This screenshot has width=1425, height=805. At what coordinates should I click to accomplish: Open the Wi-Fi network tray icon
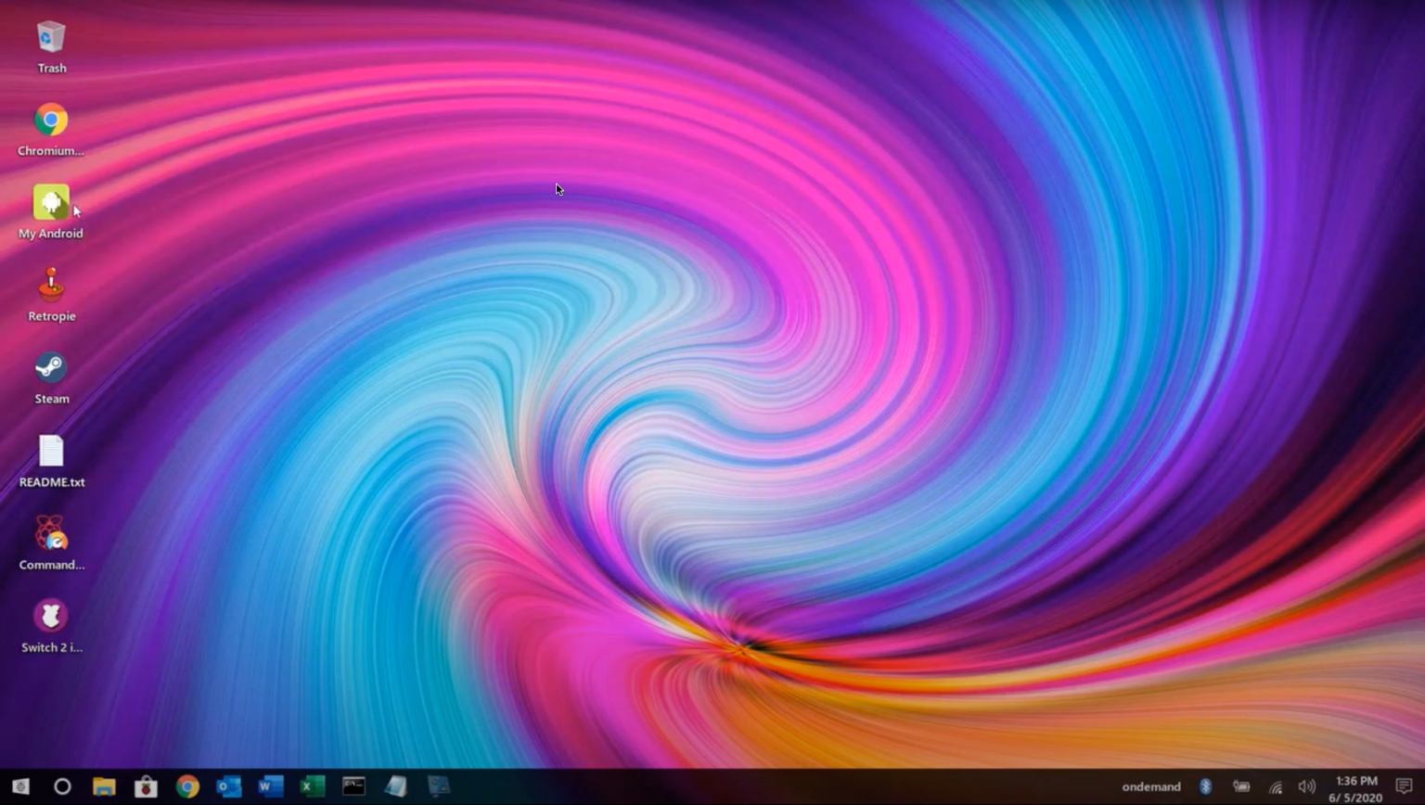pos(1276,787)
